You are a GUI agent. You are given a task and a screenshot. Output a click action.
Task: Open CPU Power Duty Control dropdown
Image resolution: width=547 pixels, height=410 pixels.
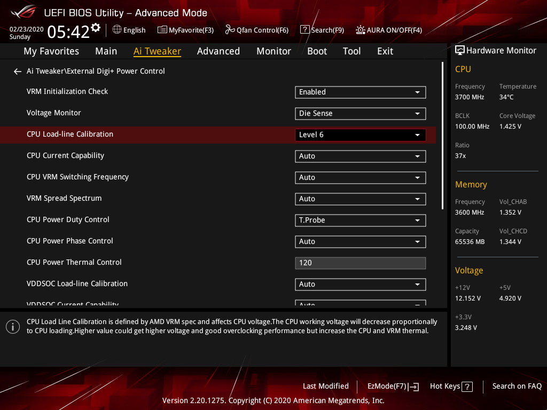[361, 220]
